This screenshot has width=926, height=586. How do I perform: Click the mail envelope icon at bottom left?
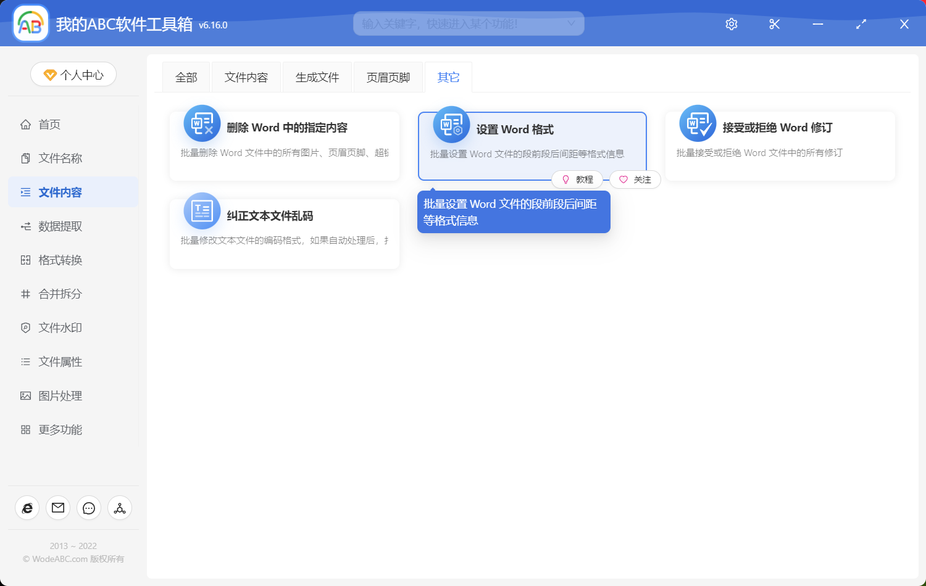coord(57,508)
